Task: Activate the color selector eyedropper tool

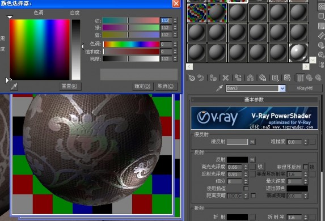Action: pyautogui.click(x=14, y=86)
